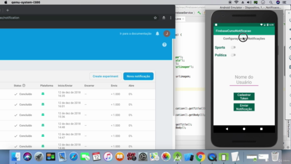
Task: Open QuickTime Player from the dock
Action: 212,157
